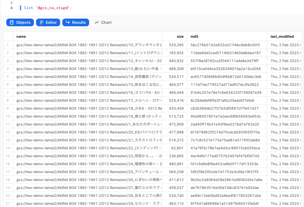Image resolution: width=304 pixels, height=207 pixels.
Task: Open the Chart tab
Action: coord(103,22)
